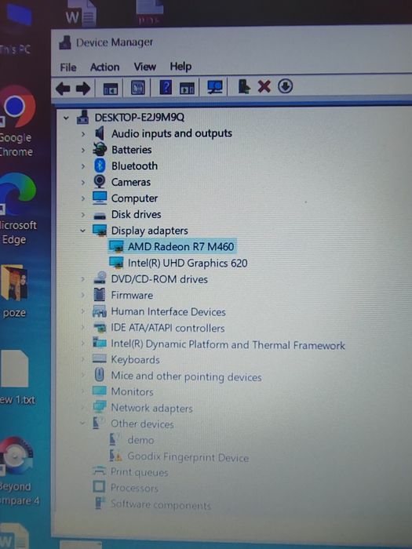
Task: Expand the Computer chevron
Action: tap(83, 198)
